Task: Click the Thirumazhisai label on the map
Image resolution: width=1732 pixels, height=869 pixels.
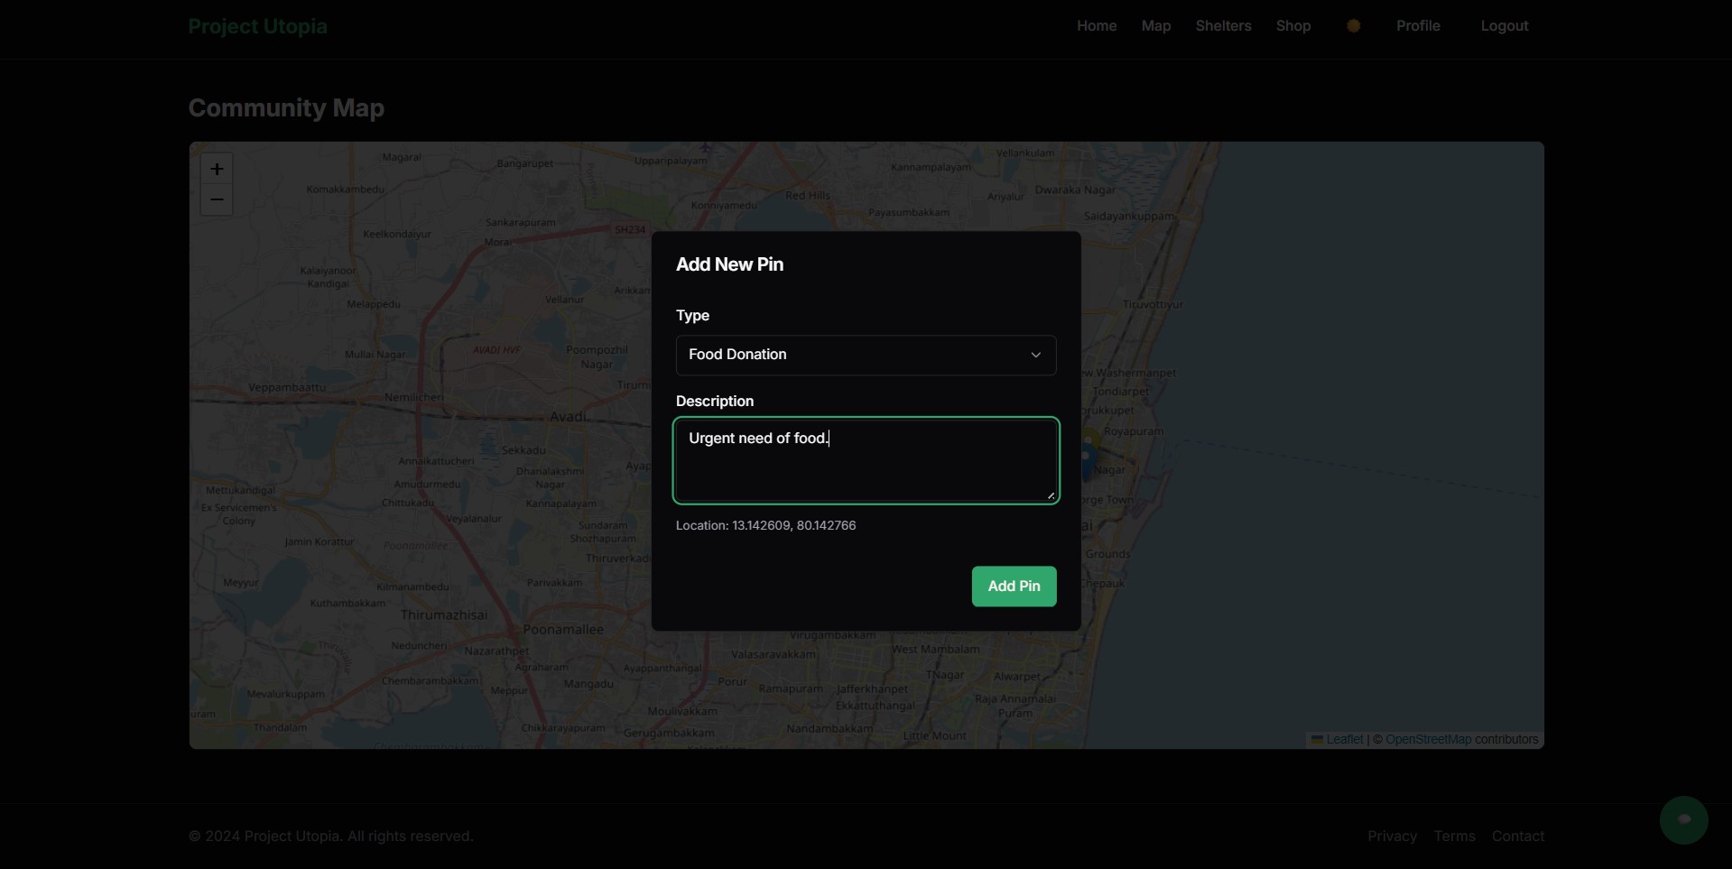Action: tap(444, 615)
